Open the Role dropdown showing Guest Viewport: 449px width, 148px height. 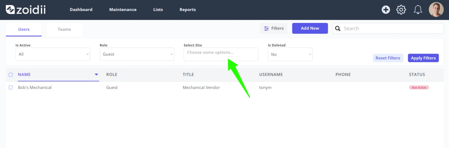[137, 54]
